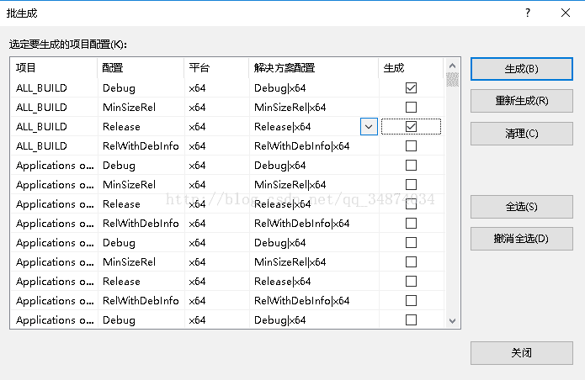The image size is (585, 380).
Task: Click the 生成 column header
Action: coord(411,68)
